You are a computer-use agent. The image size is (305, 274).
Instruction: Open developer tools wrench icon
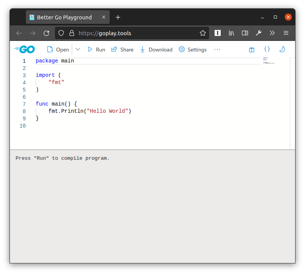point(259,33)
